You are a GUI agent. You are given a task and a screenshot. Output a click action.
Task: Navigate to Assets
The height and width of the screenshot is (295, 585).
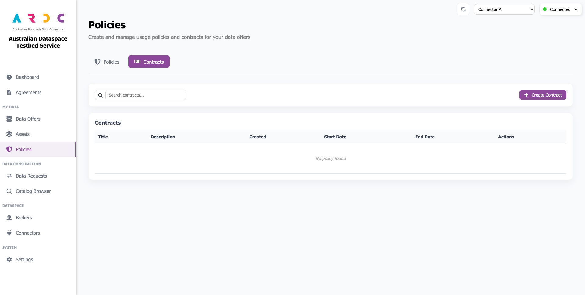[x=38, y=134]
